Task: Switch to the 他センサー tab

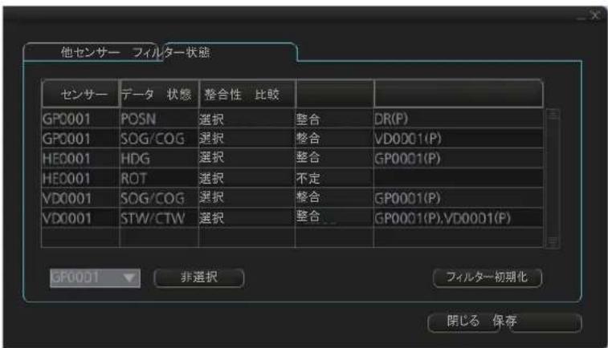Action: 90,52
